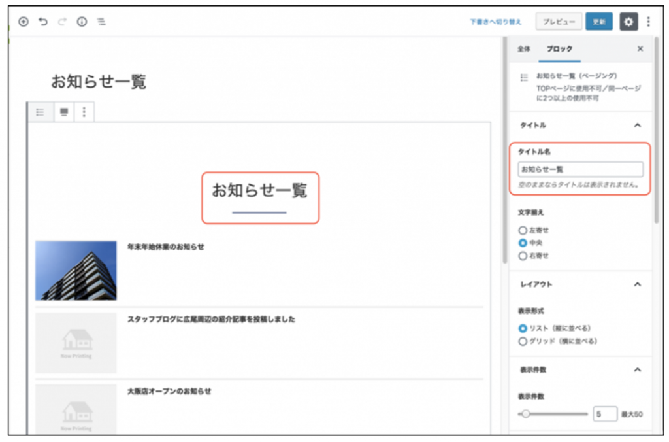Click the add block plus icon
This screenshot has height=442, width=669.
point(24,22)
